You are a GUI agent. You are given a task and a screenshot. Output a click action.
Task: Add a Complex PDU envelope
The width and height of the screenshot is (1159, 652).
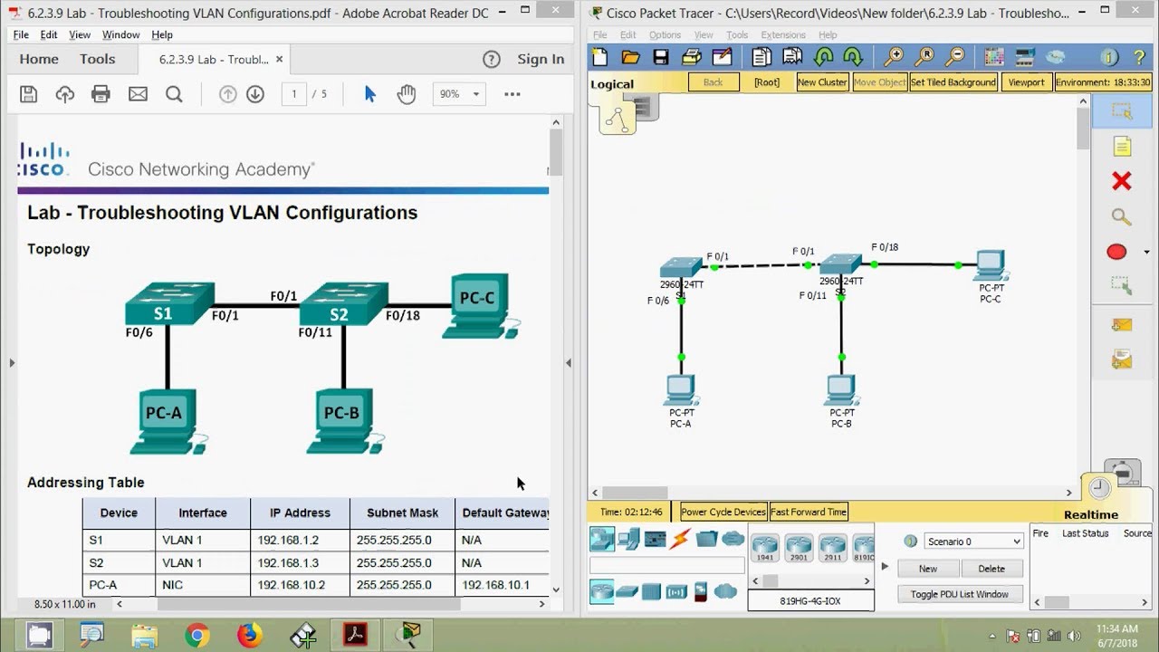tap(1122, 360)
